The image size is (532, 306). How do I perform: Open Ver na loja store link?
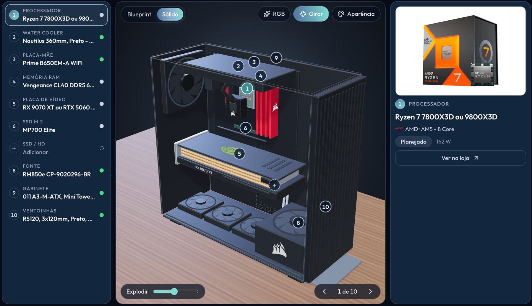coord(460,158)
